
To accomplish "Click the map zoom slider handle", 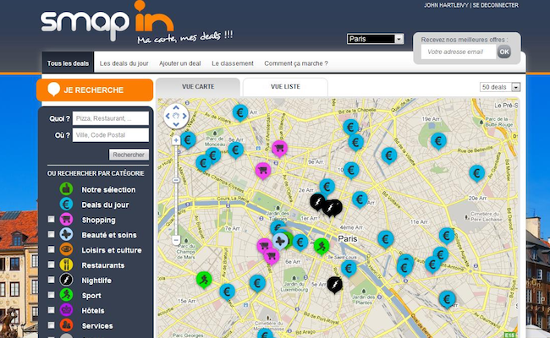I will point(176,180).
